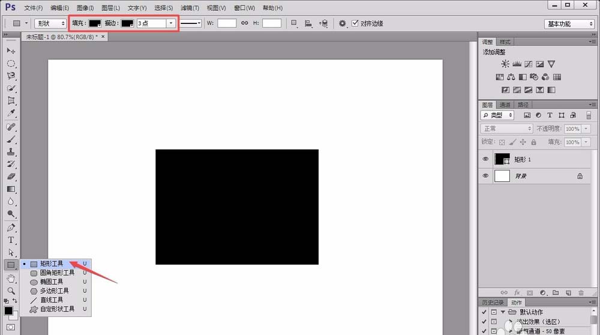Hide the 背景 layer
The image size is (600, 335).
(x=485, y=176)
